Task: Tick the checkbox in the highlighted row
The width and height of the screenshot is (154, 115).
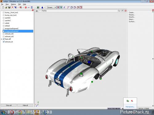Action: point(4,31)
